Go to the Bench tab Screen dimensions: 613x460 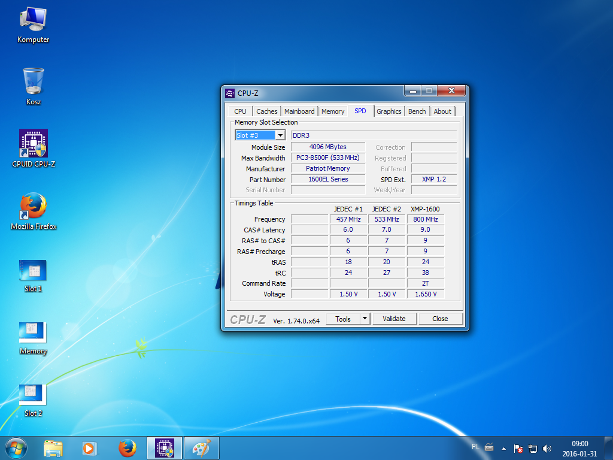(417, 111)
